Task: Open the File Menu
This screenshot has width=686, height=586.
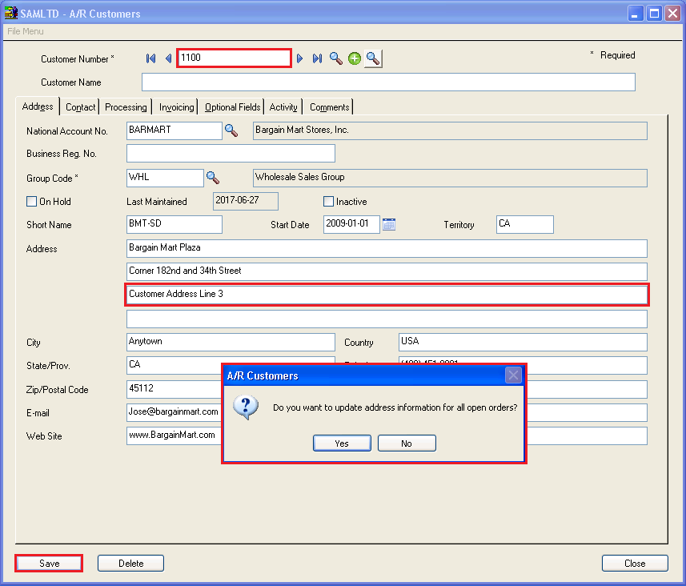Action: (26, 31)
